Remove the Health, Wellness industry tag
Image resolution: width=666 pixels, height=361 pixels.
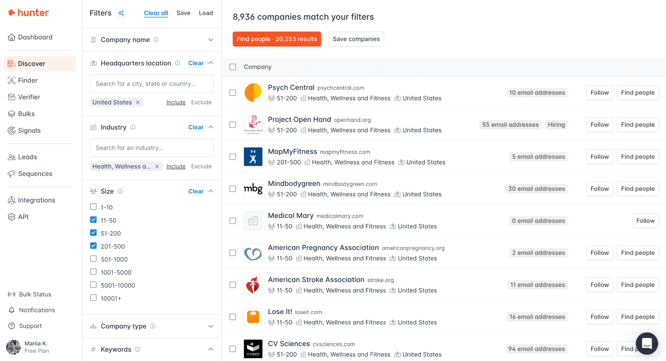(157, 166)
